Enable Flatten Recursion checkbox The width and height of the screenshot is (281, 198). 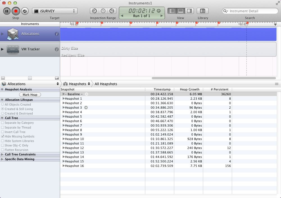tap(3, 150)
